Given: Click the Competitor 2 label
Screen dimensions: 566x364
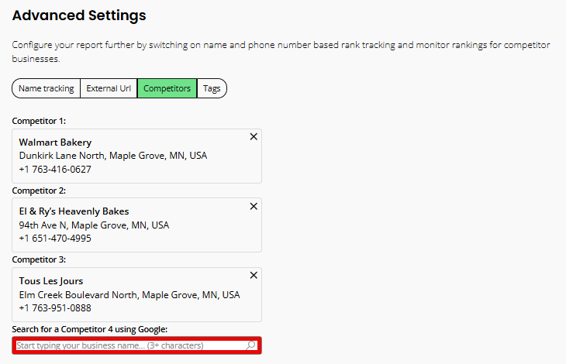Looking at the screenshot, I should tap(39, 191).
